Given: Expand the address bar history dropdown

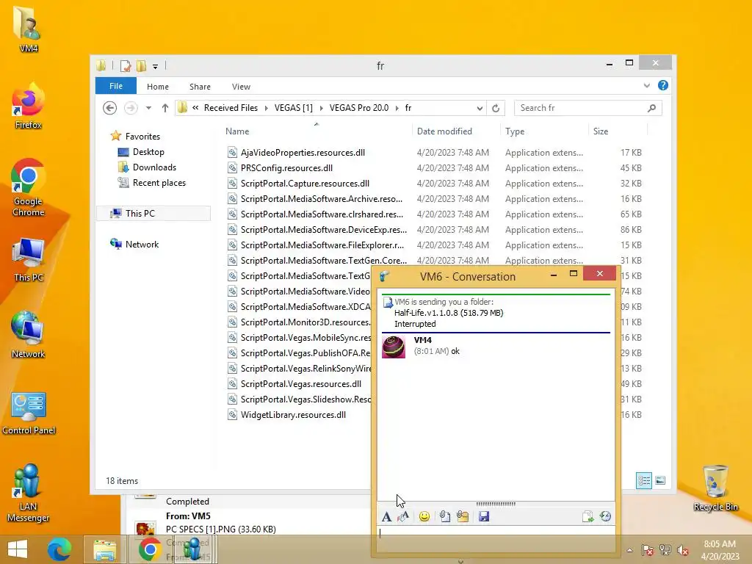Looking at the screenshot, I should click(x=480, y=108).
